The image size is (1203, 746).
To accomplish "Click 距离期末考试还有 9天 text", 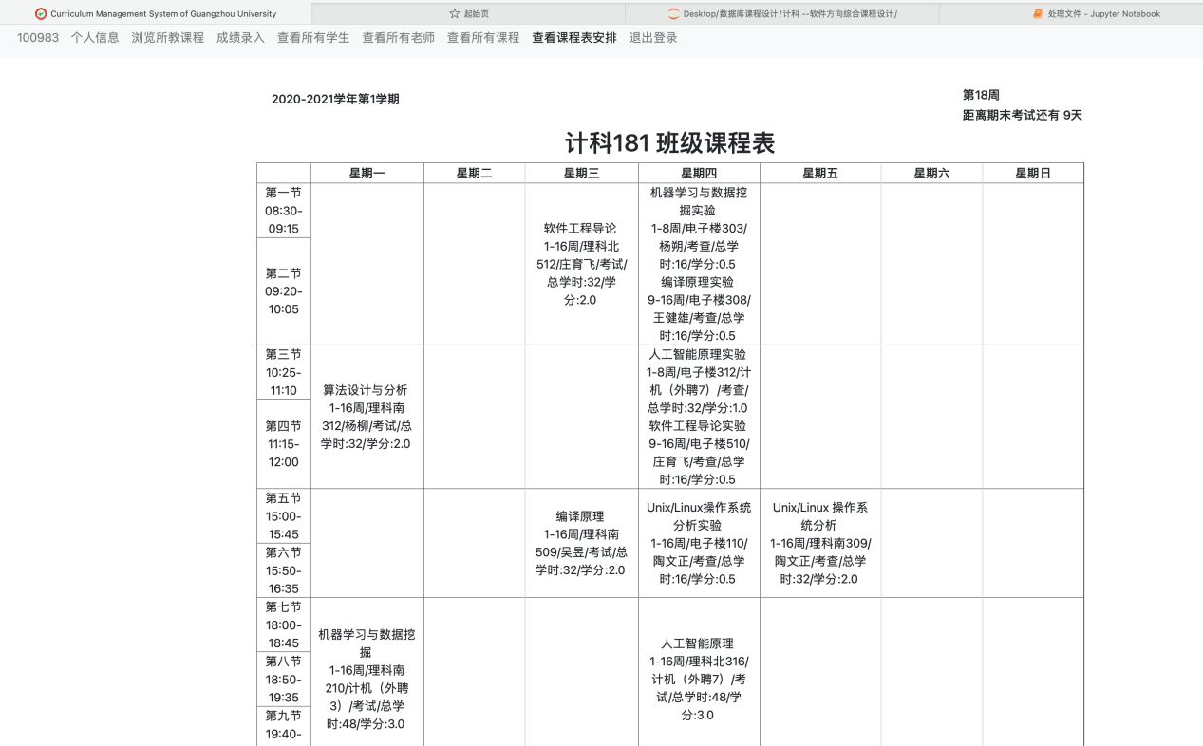I will pyautogui.click(x=1023, y=116).
